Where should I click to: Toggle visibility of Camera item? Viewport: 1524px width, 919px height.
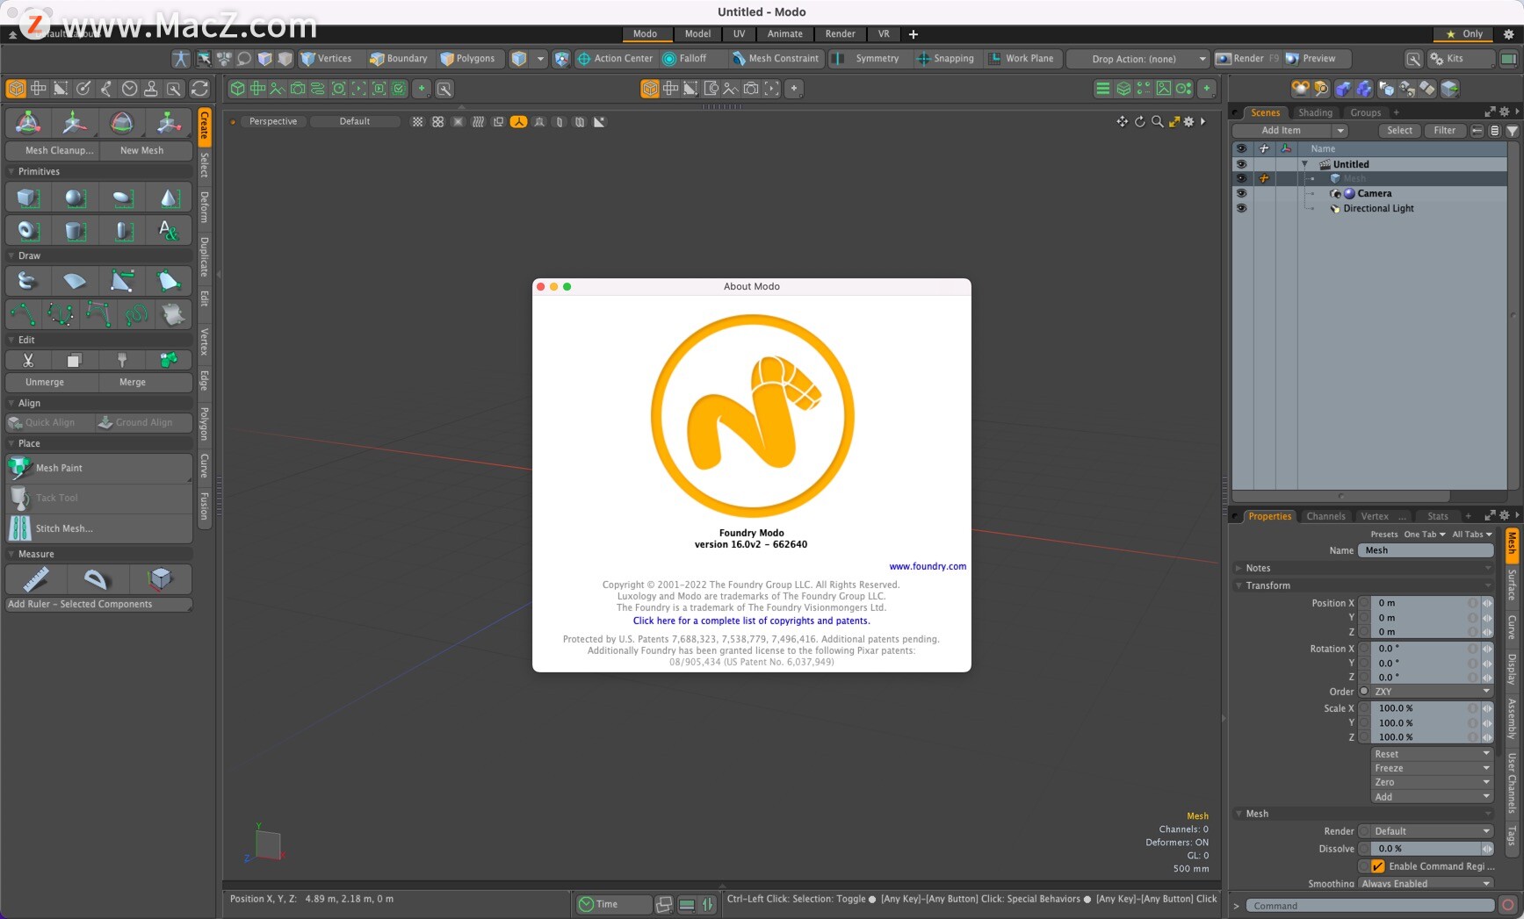[x=1241, y=193]
